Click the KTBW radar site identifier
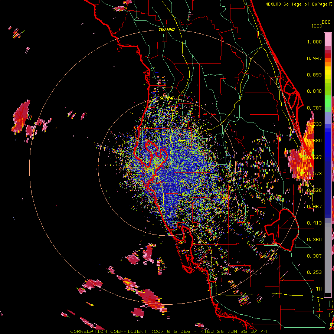 [x=208, y=331]
